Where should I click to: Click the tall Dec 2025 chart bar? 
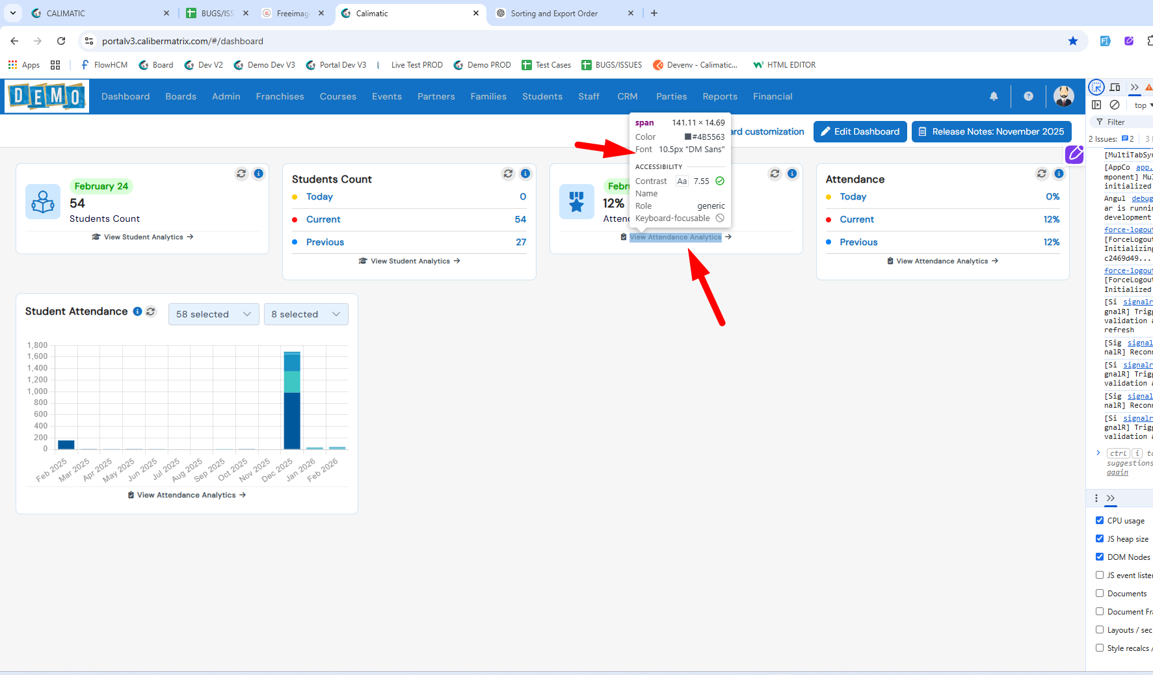292,400
